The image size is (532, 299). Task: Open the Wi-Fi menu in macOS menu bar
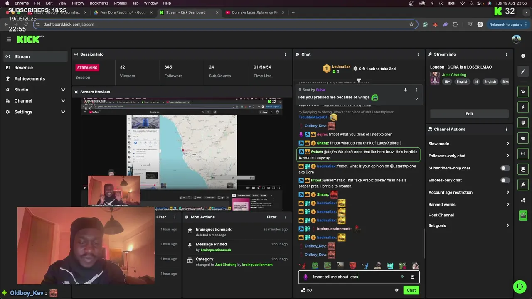click(x=462, y=3)
